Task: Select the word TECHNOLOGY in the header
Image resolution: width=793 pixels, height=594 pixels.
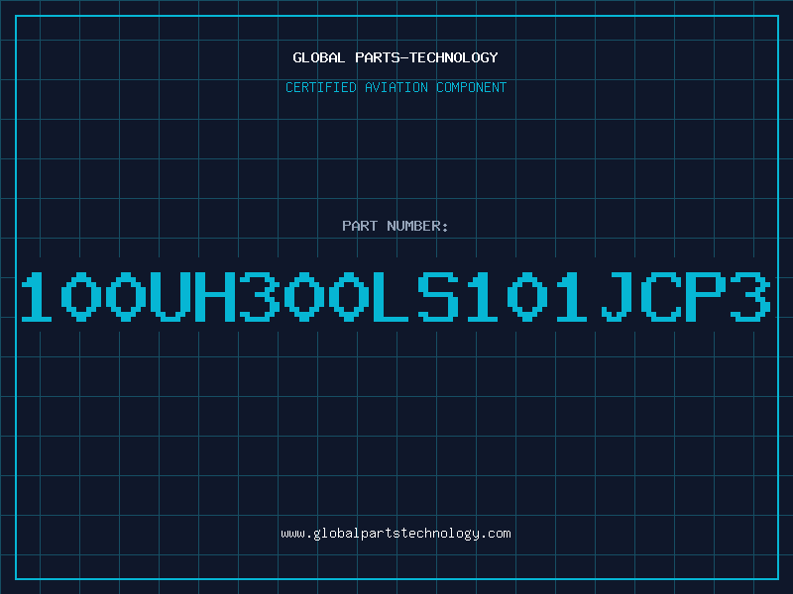Action: click(454, 57)
